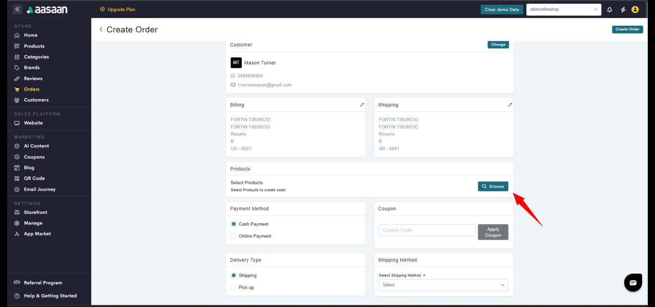The image size is (655, 307).
Task: Click the Upgrade Plan link
Action: 117,9
